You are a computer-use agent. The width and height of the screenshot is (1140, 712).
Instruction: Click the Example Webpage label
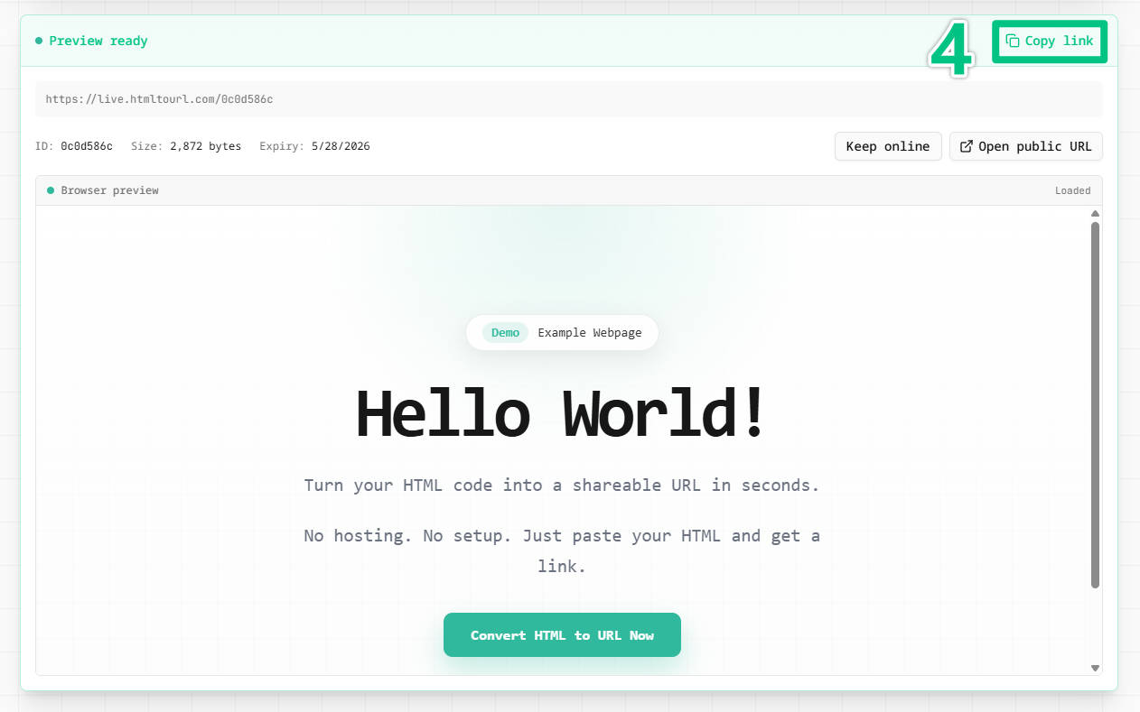point(590,333)
